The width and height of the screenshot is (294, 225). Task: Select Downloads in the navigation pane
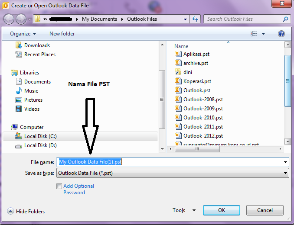37,45
